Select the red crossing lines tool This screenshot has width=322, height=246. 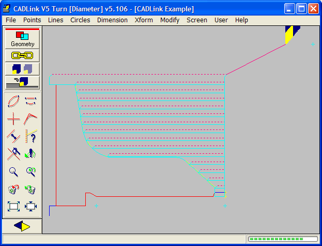click(13, 119)
